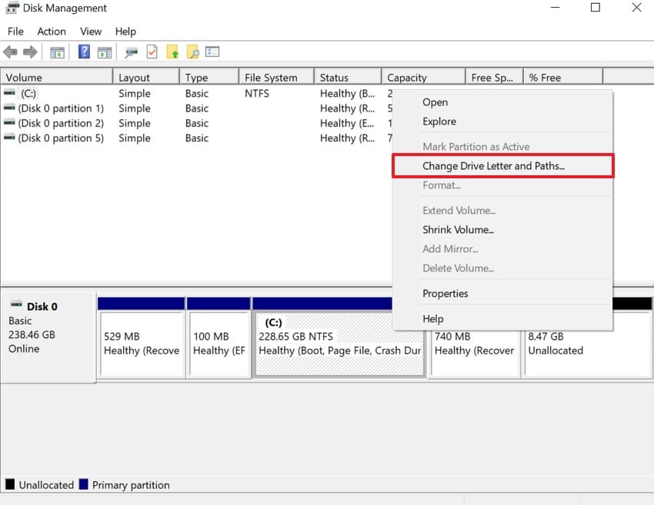Image resolution: width=654 pixels, height=505 pixels.
Task: Click the Disk 0 drive icon
Action: pyautogui.click(x=16, y=304)
